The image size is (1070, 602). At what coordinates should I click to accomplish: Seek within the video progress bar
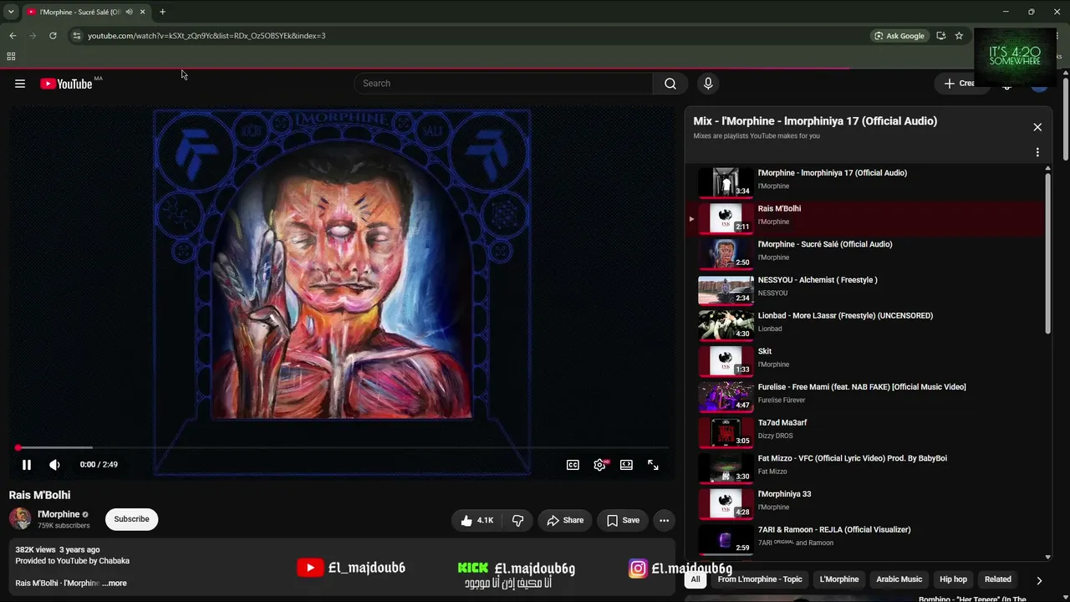343,448
